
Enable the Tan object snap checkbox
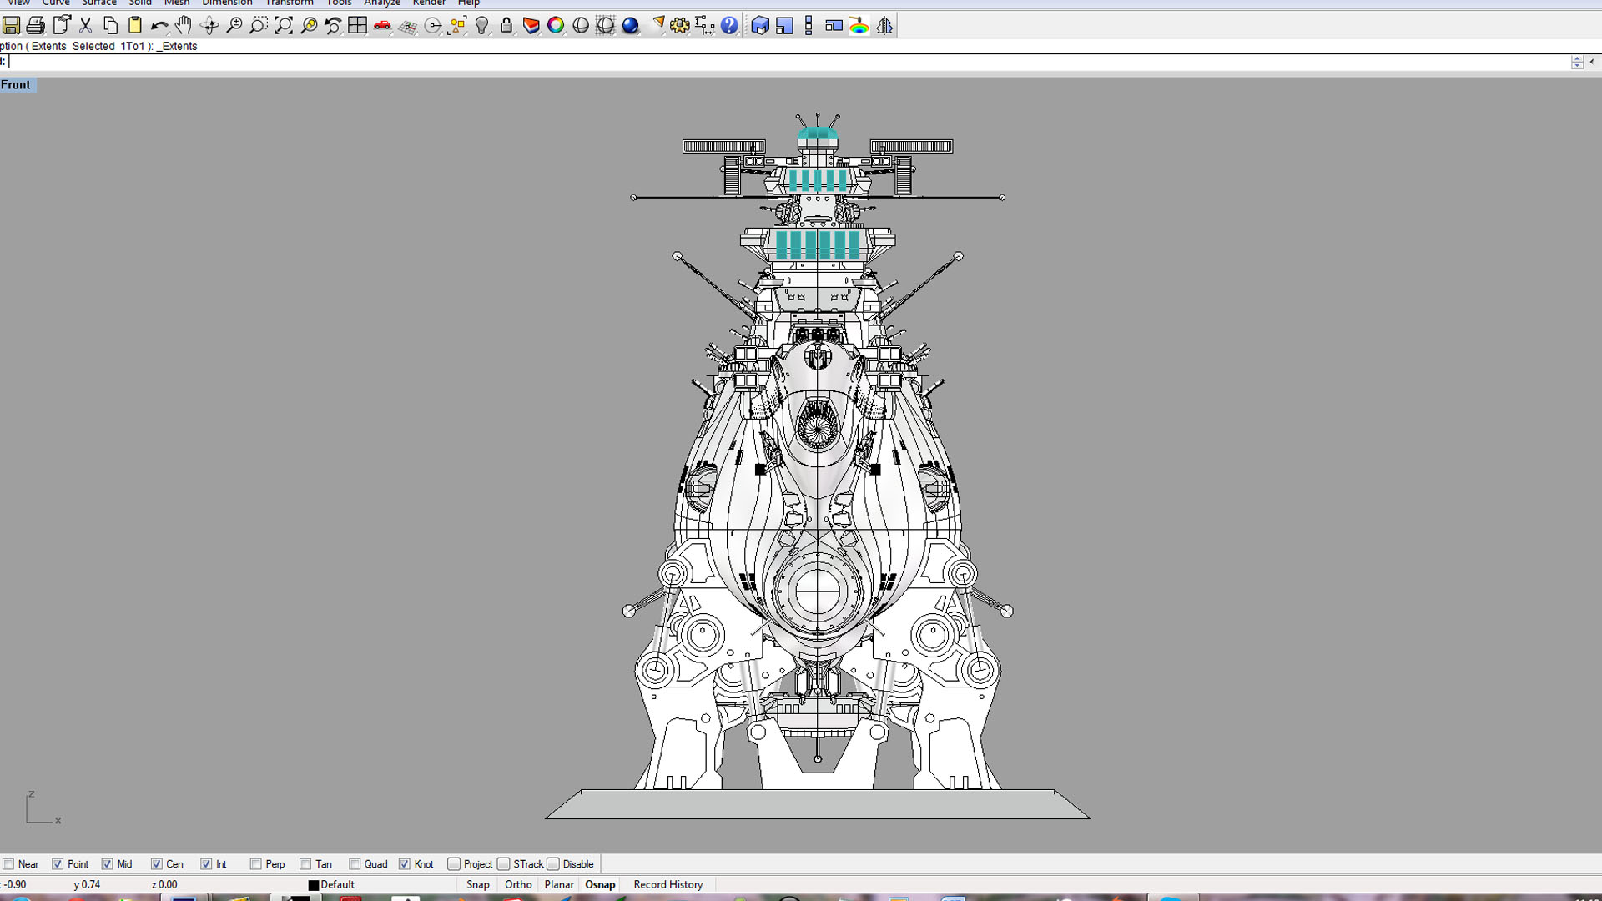305,864
